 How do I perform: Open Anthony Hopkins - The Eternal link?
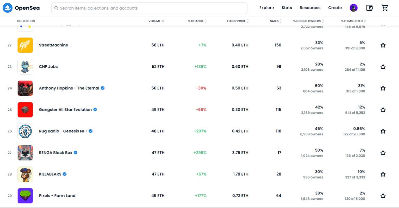click(x=69, y=88)
